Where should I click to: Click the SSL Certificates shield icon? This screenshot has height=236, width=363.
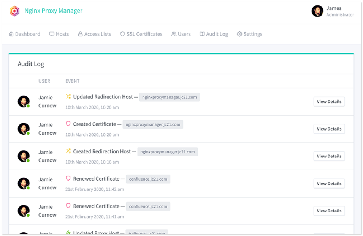pos(122,34)
